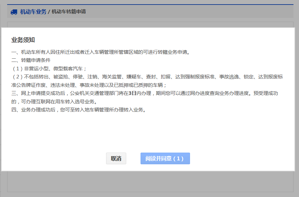
Task: Click the (2) 不包括转出、被盗抢 condition line
Action: (146, 77)
